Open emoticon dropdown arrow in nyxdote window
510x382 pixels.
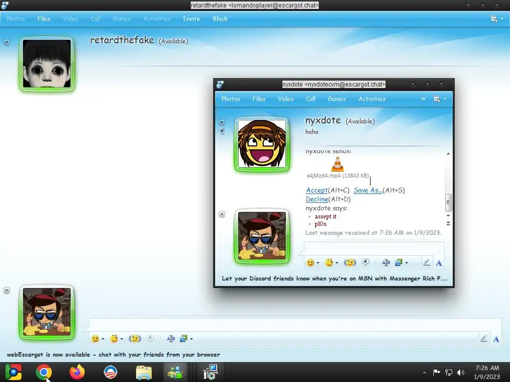pyautogui.click(x=318, y=263)
